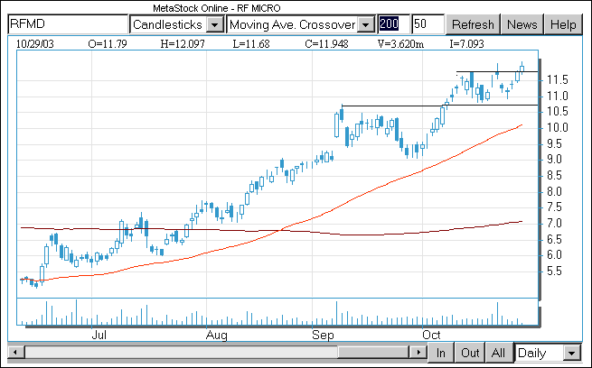The height and width of the screenshot is (368, 592).
Task: Click the horizontal scrollbar thumb
Action: (x=373, y=353)
